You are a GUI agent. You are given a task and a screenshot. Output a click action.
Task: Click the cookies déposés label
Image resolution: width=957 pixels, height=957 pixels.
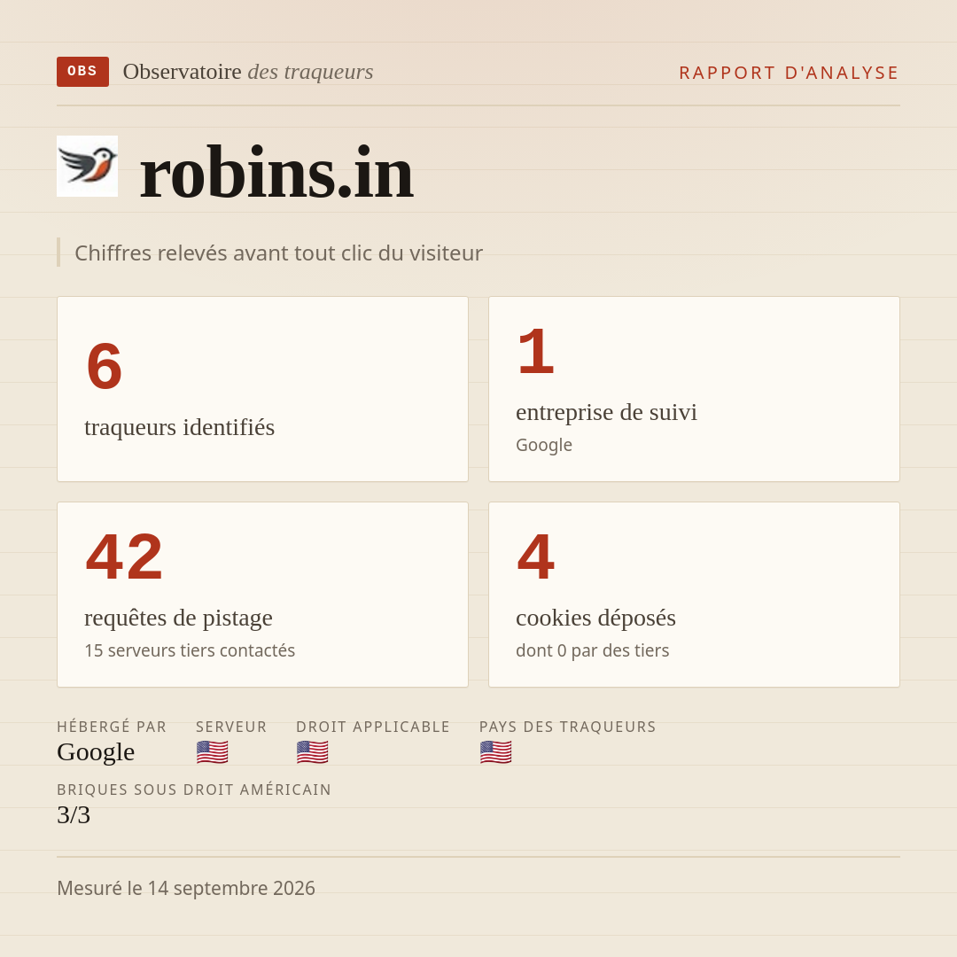tap(595, 618)
